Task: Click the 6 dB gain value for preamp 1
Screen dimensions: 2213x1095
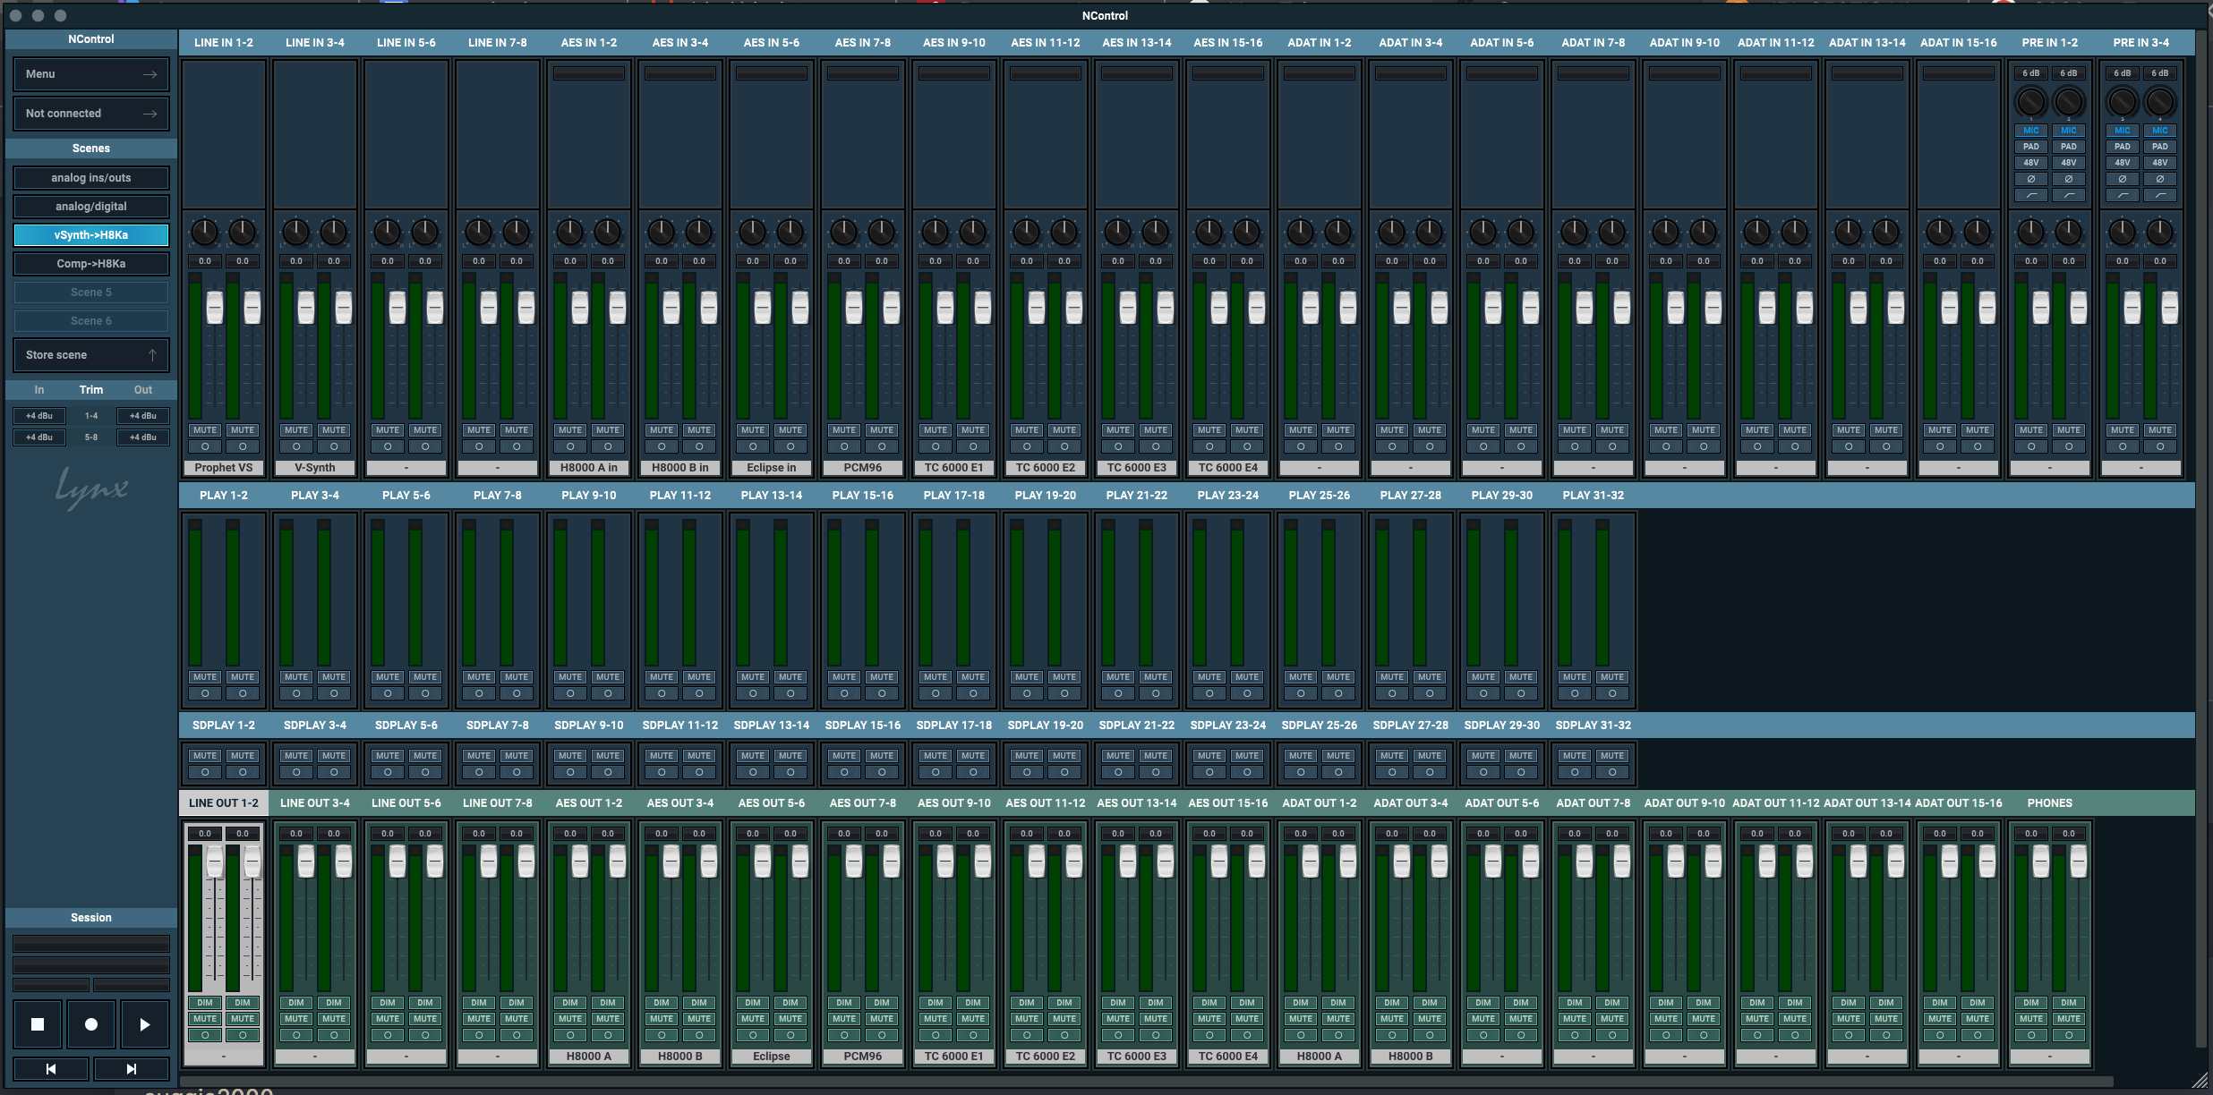Action: [x=2031, y=73]
